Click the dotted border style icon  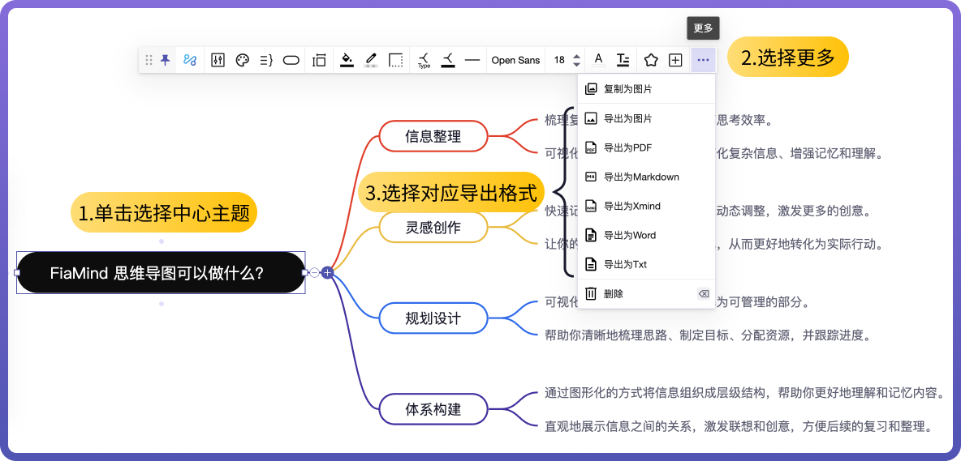(396, 60)
